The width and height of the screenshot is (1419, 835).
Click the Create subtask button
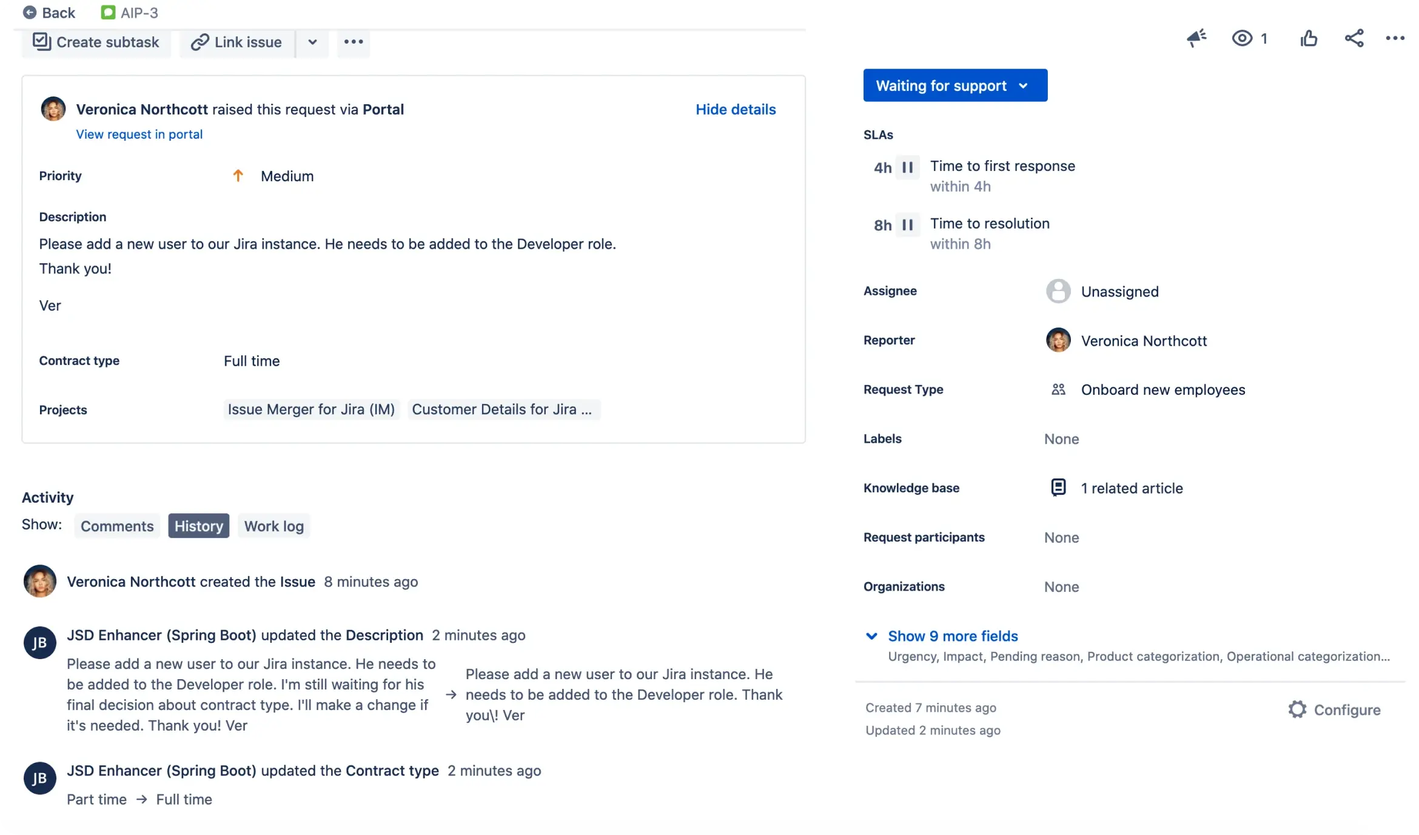coord(96,42)
